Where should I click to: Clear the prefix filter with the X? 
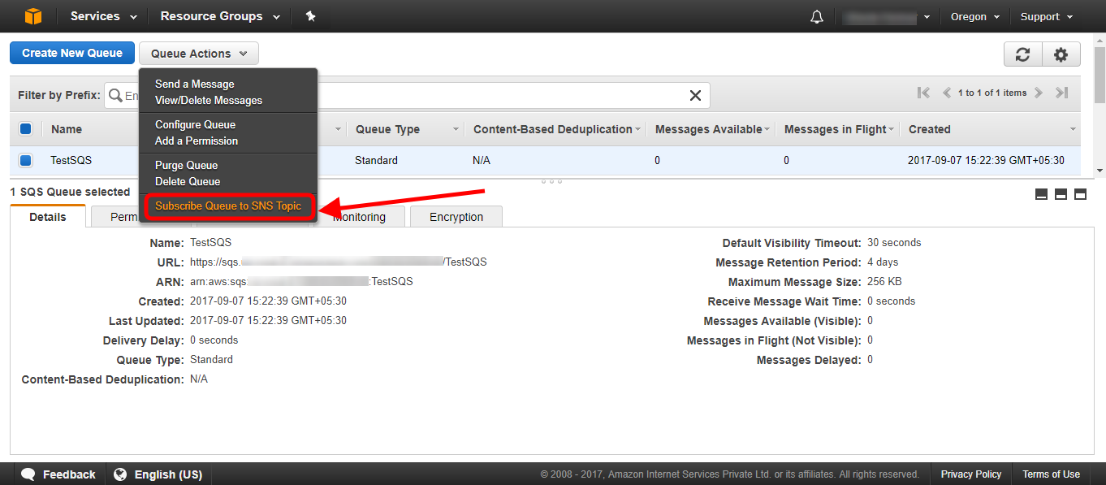point(695,96)
